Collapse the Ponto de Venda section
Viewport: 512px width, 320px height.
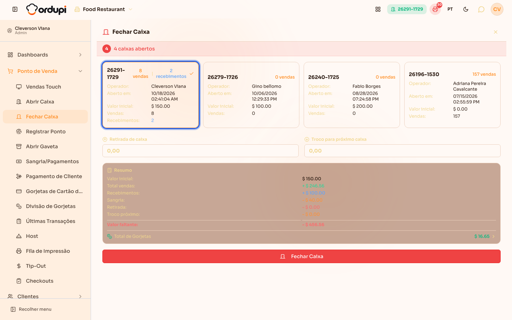[45, 71]
